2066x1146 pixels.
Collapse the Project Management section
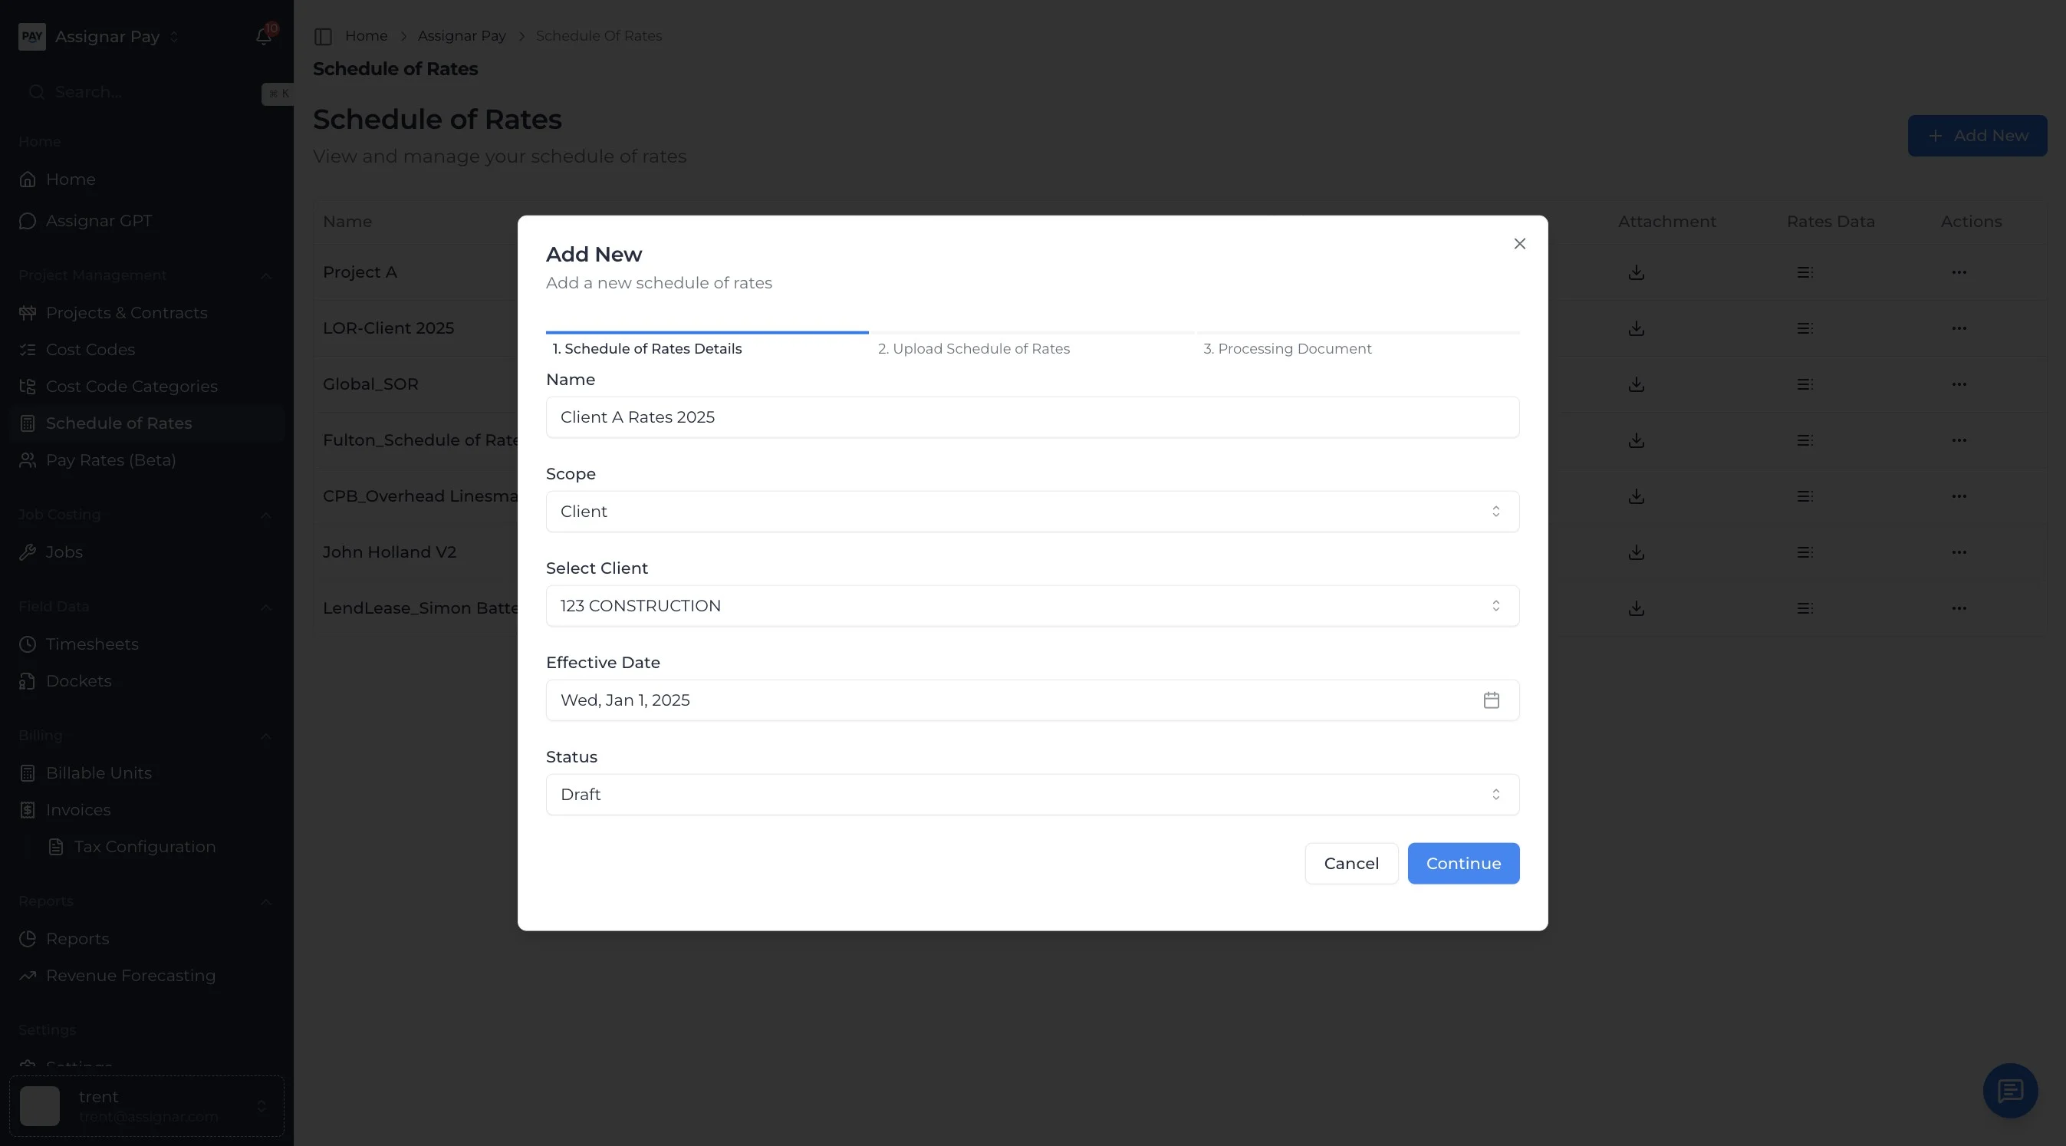click(265, 275)
